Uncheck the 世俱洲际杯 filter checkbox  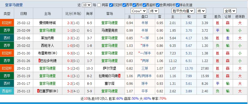point(158,5)
